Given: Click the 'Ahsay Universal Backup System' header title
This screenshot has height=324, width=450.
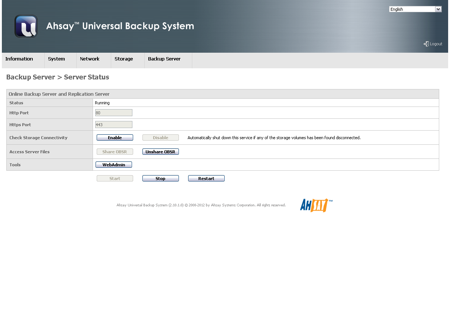Looking at the screenshot, I should [x=120, y=26].
